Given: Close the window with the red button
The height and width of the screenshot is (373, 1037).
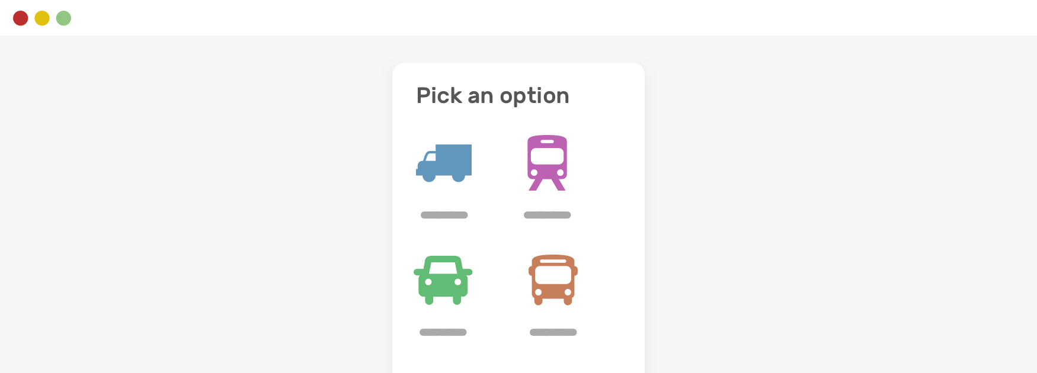Looking at the screenshot, I should (21, 18).
